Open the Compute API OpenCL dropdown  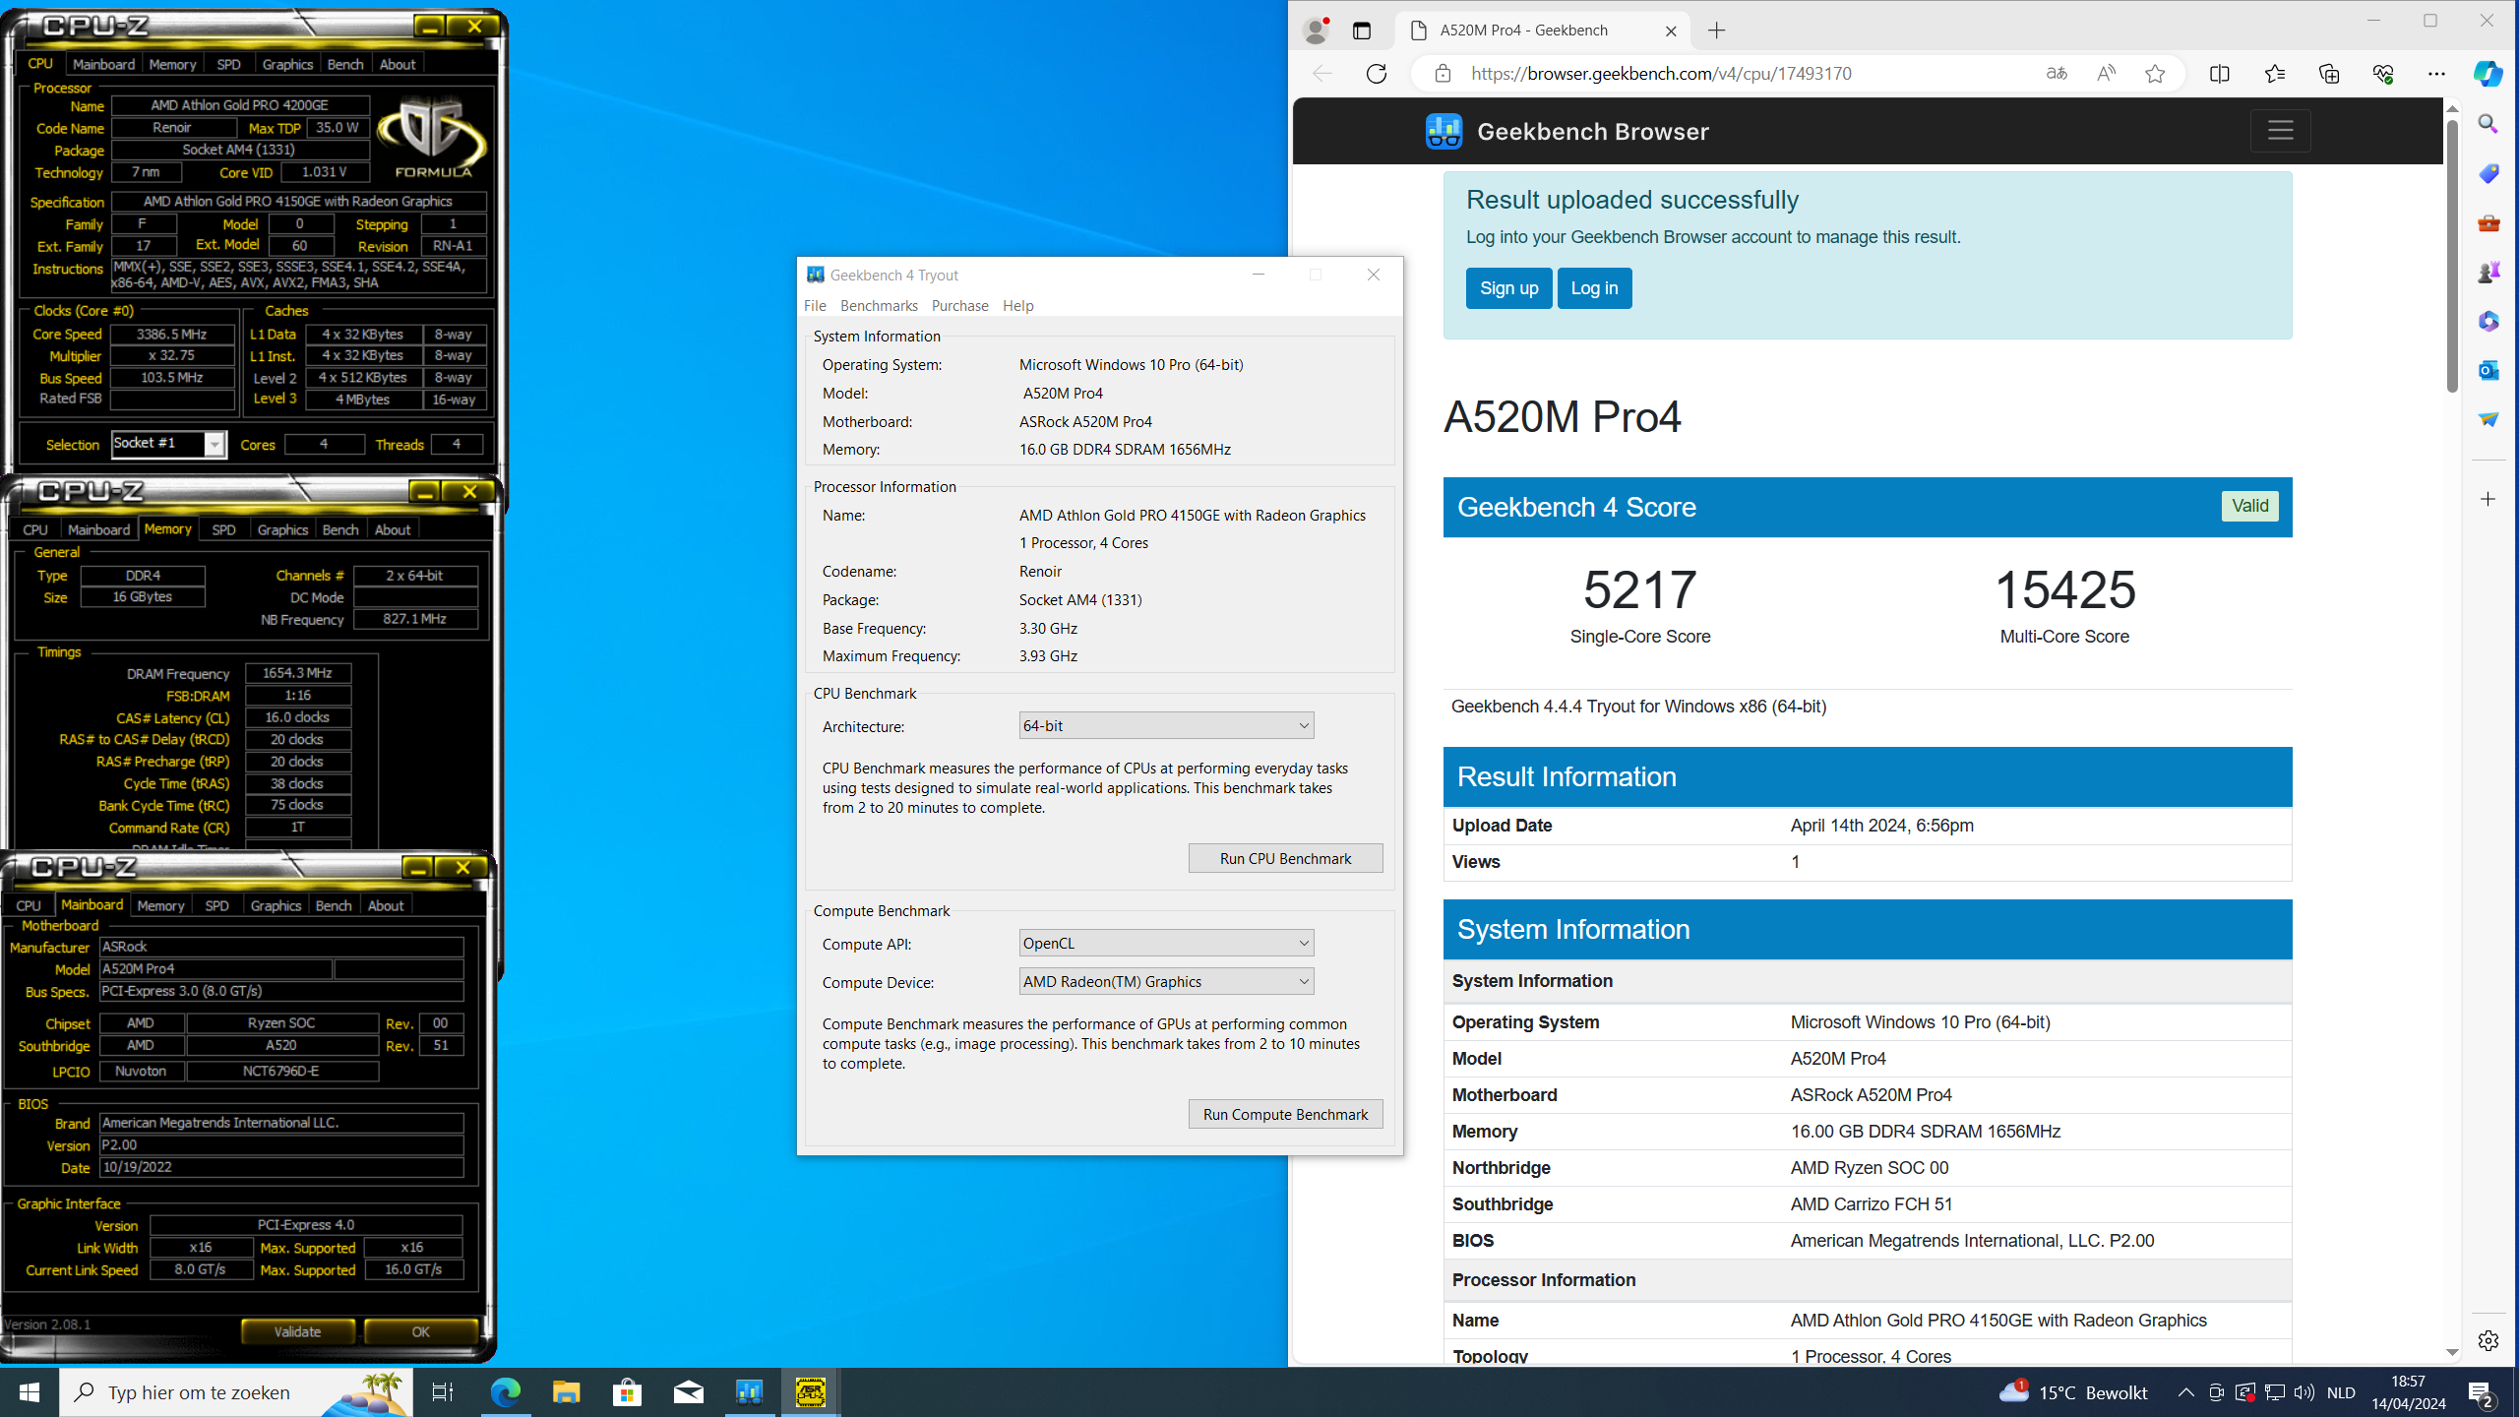tap(1166, 944)
